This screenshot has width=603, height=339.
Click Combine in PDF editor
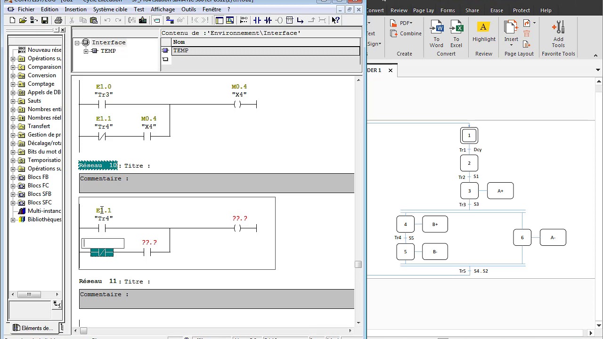pyautogui.click(x=406, y=33)
